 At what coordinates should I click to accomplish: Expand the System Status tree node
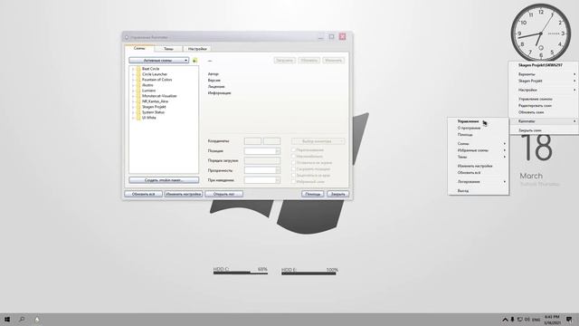point(133,112)
